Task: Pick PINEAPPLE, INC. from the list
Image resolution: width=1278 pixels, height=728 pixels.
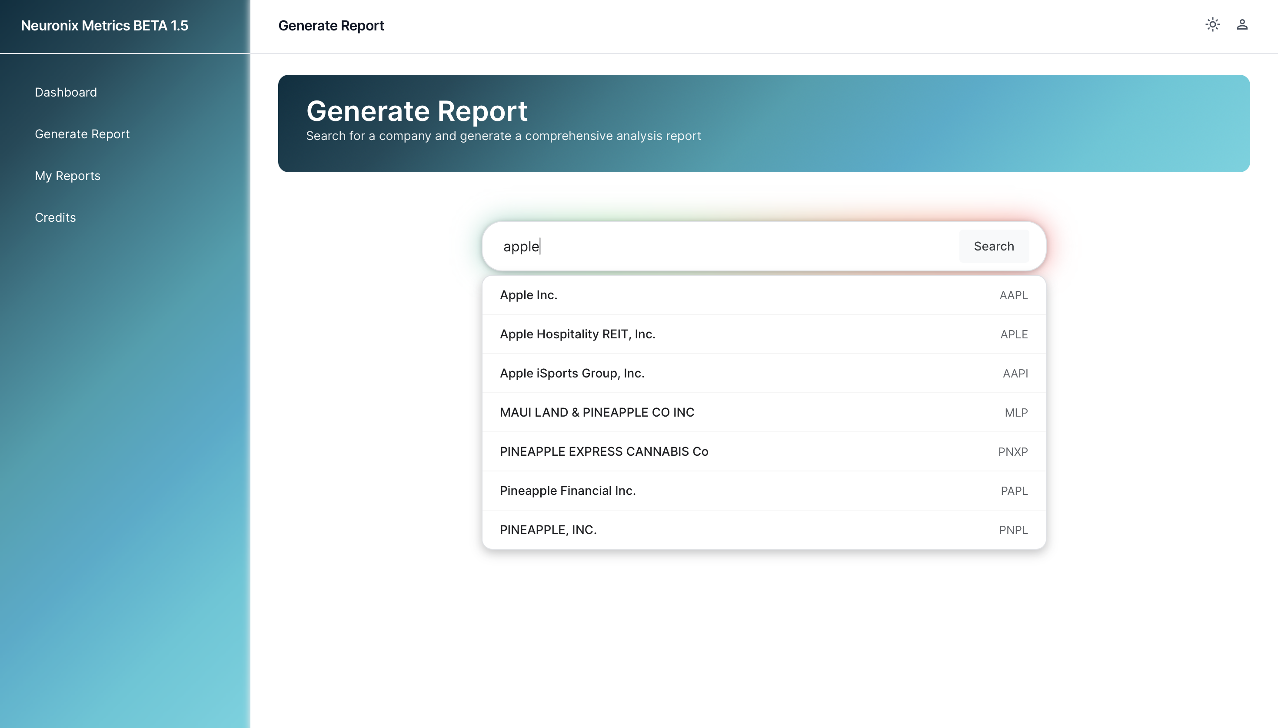Action: (548, 530)
